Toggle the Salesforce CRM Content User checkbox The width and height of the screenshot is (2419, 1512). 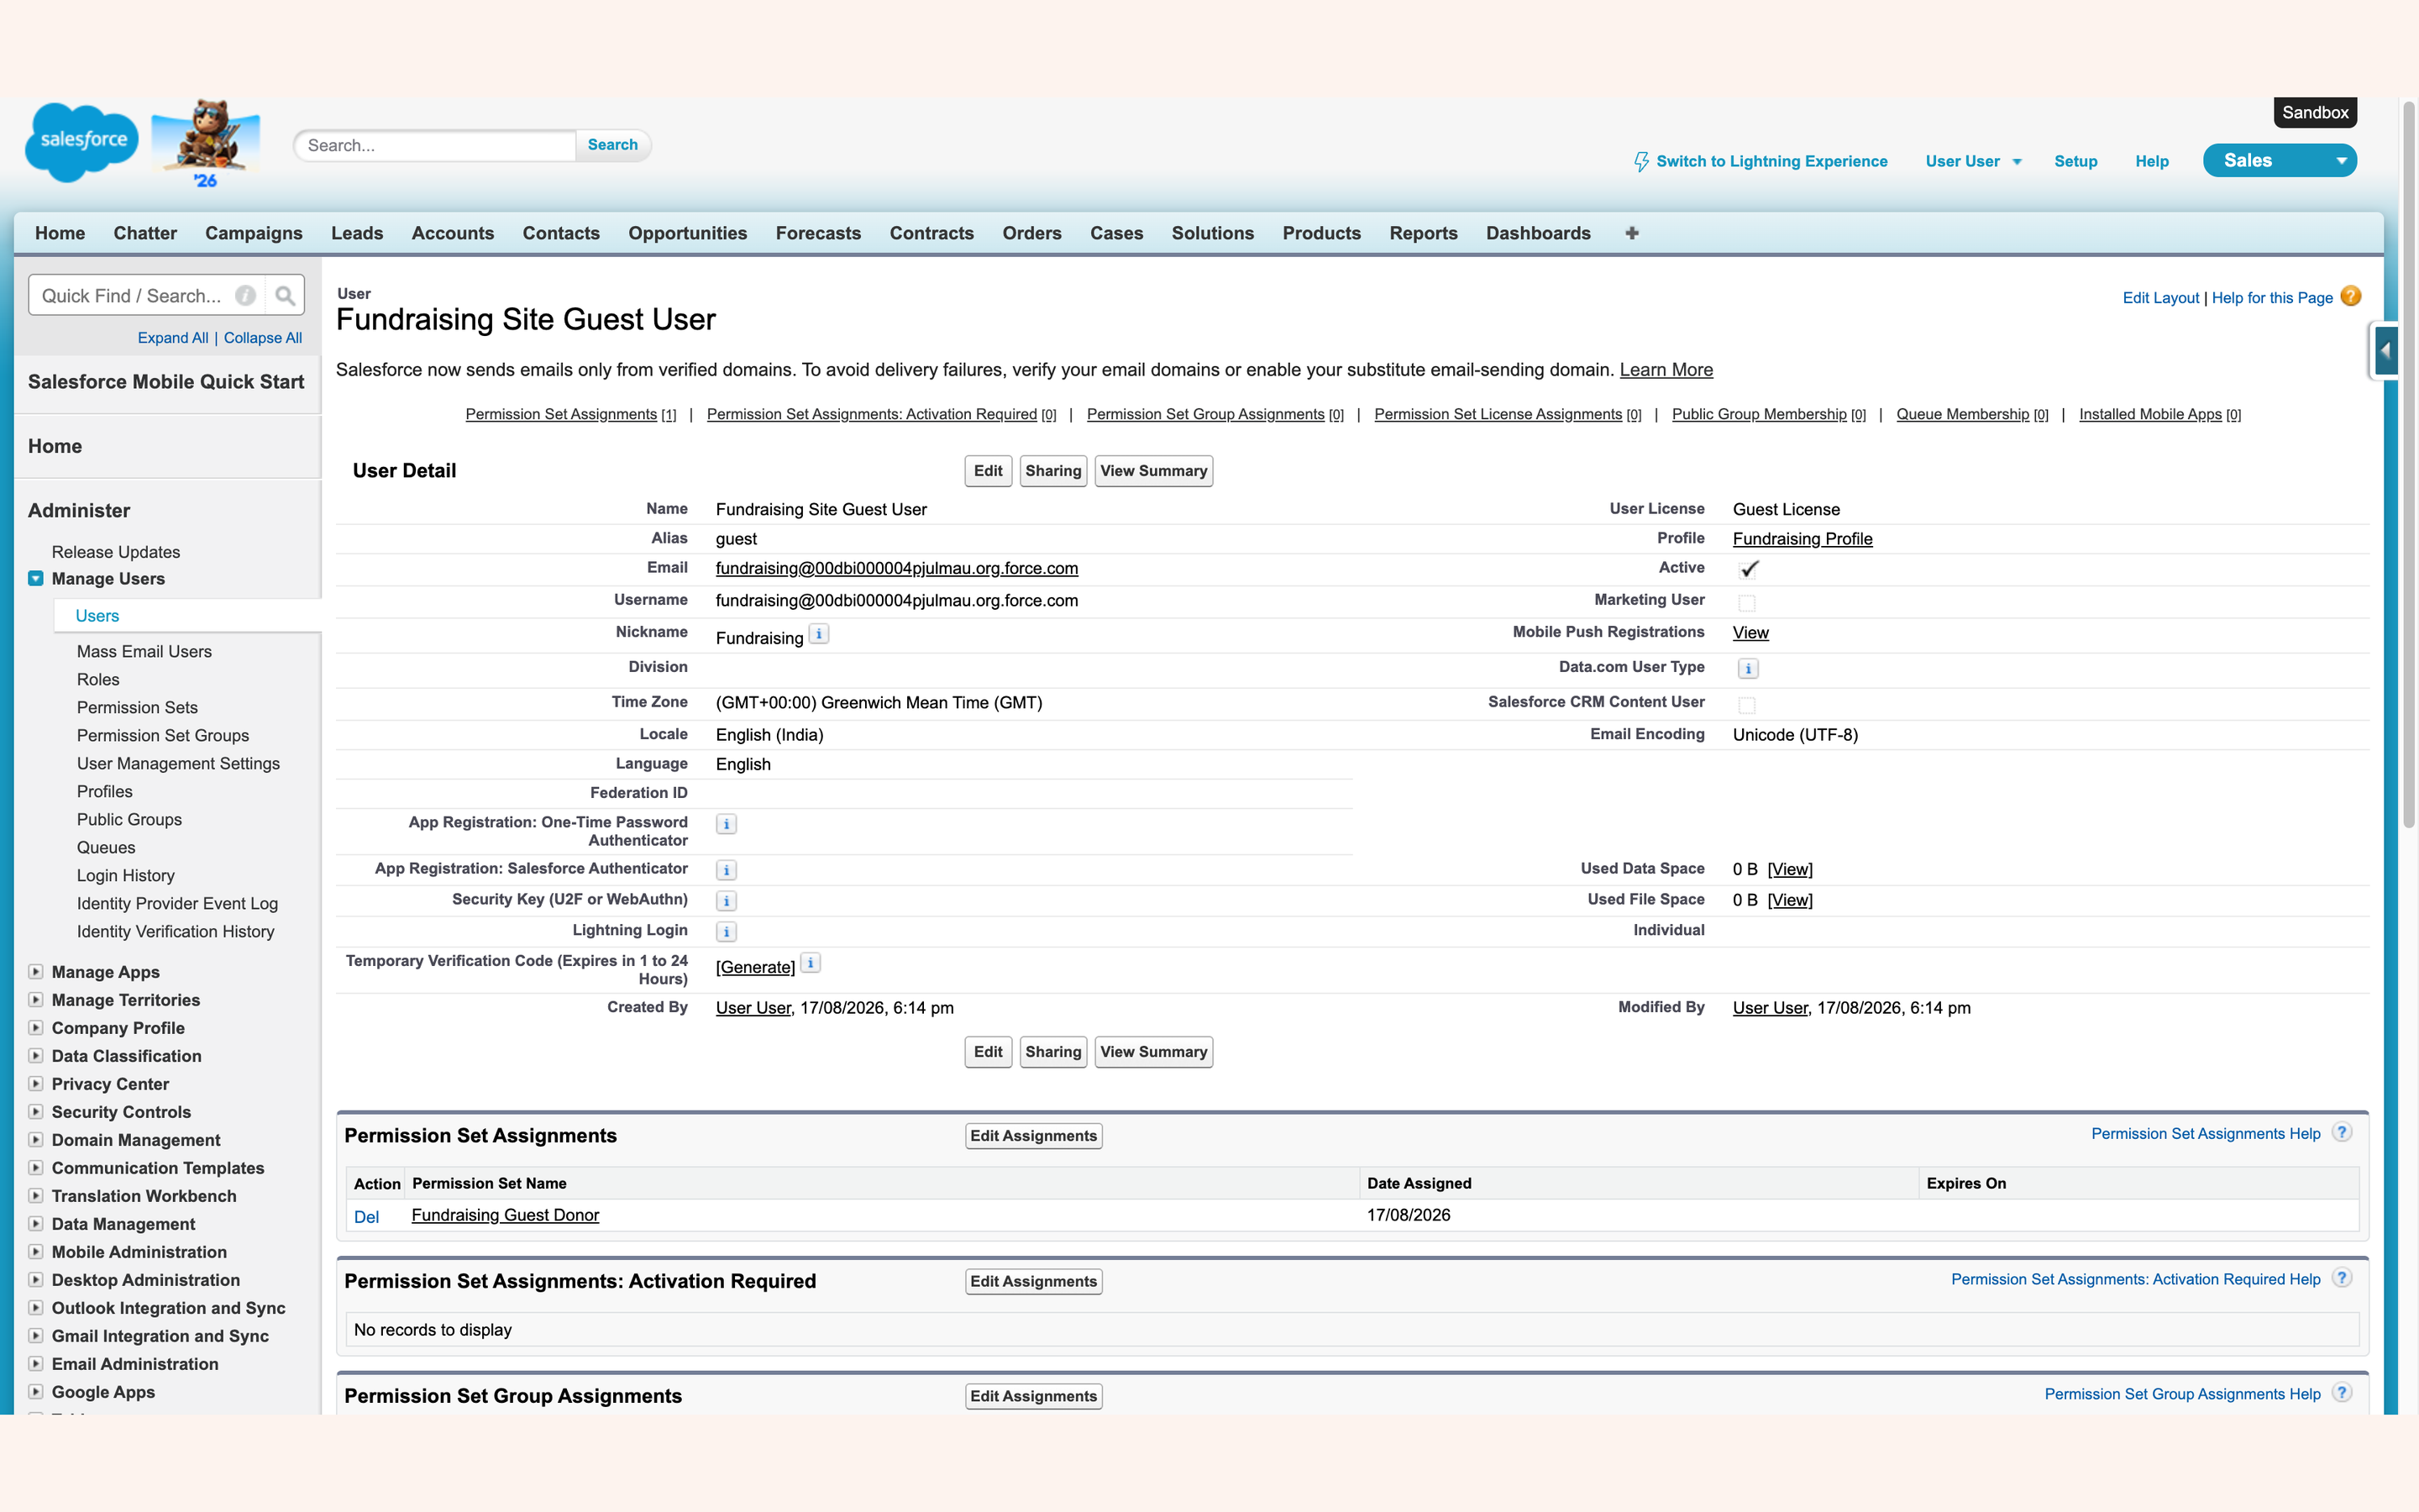tap(1746, 706)
